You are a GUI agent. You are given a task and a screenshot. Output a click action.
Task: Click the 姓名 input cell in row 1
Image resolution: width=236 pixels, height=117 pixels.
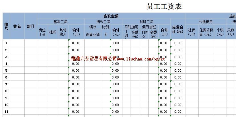(x=17, y=43)
